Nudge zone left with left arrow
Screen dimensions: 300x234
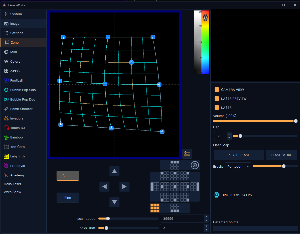(x=104, y=187)
